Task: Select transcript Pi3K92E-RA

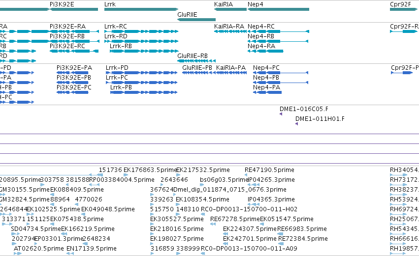Action: pyautogui.click(x=67, y=27)
